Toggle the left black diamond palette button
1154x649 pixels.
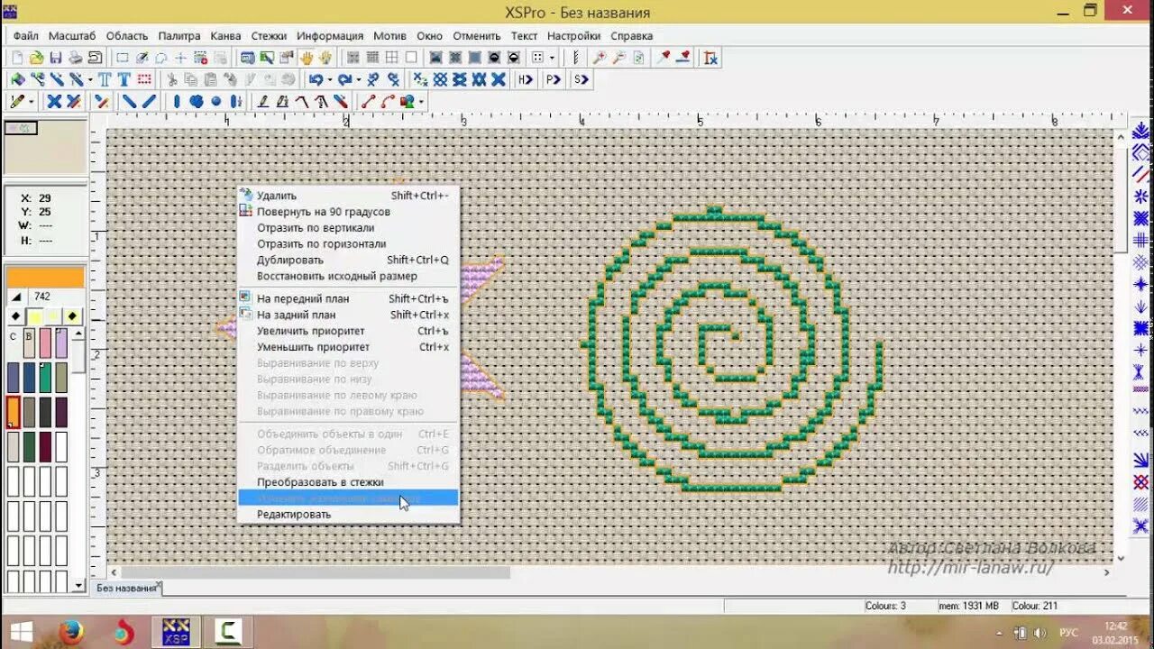point(16,316)
